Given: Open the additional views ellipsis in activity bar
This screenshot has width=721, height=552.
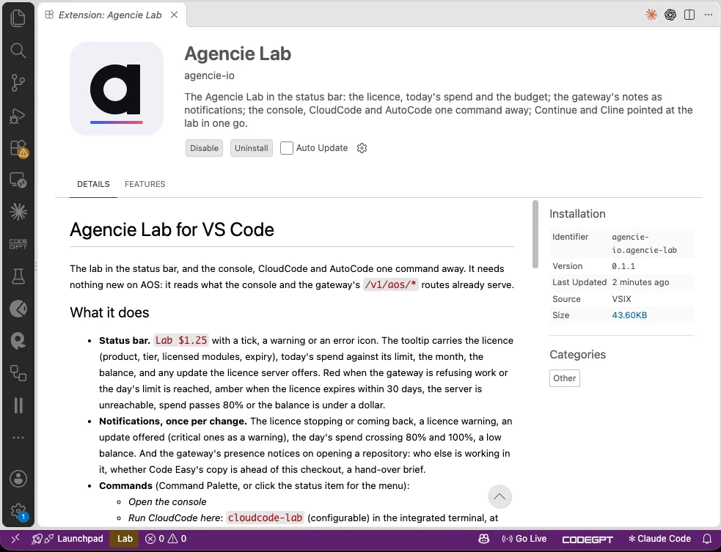Looking at the screenshot, I should click(18, 438).
